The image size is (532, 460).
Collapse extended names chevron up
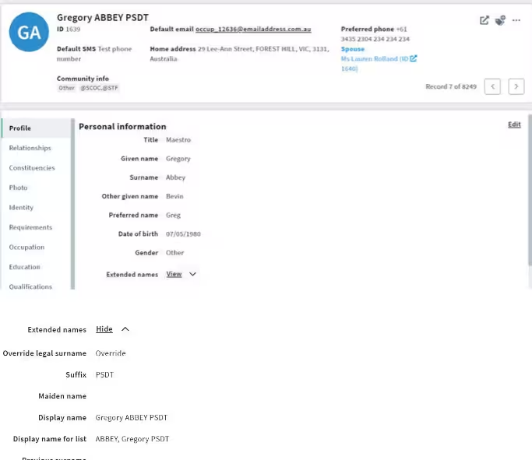pos(125,329)
